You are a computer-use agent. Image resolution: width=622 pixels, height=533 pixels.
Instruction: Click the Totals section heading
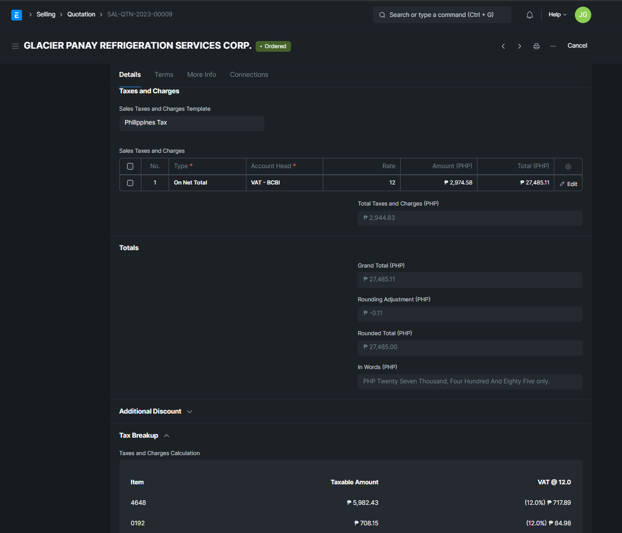tap(129, 248)
